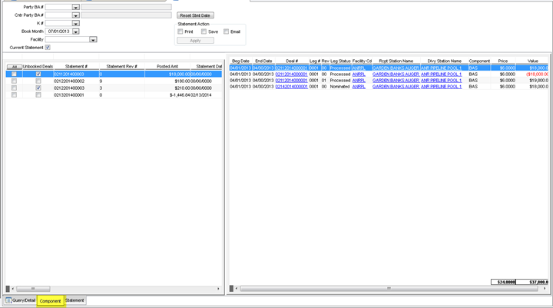Check the Email statement action checkbox
The image size is (553, 308).
point(227,31)
